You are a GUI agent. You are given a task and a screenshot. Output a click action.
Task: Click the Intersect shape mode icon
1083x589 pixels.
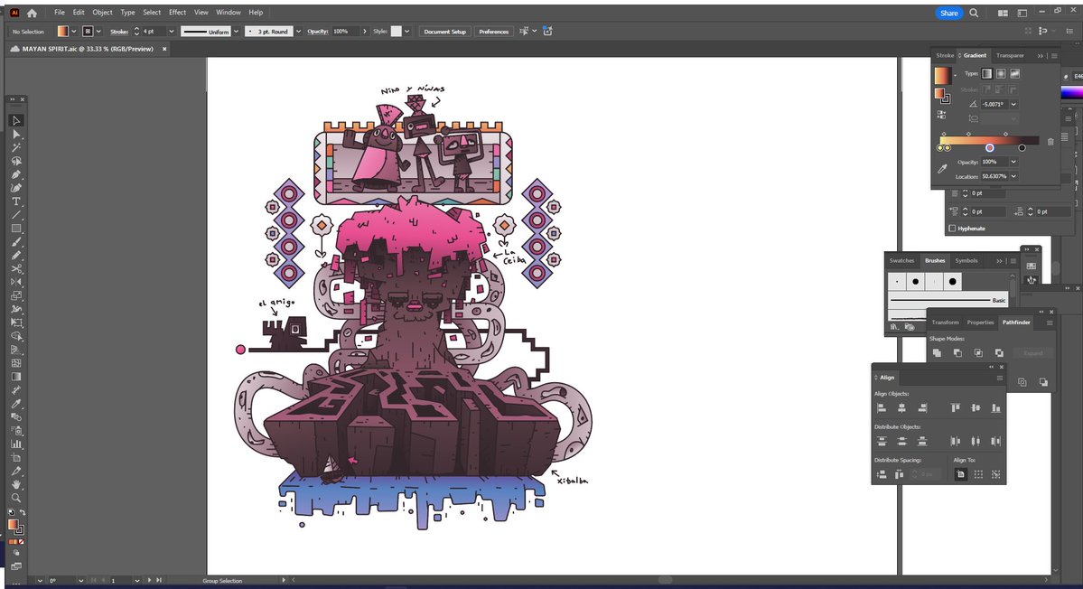point(978,353)
